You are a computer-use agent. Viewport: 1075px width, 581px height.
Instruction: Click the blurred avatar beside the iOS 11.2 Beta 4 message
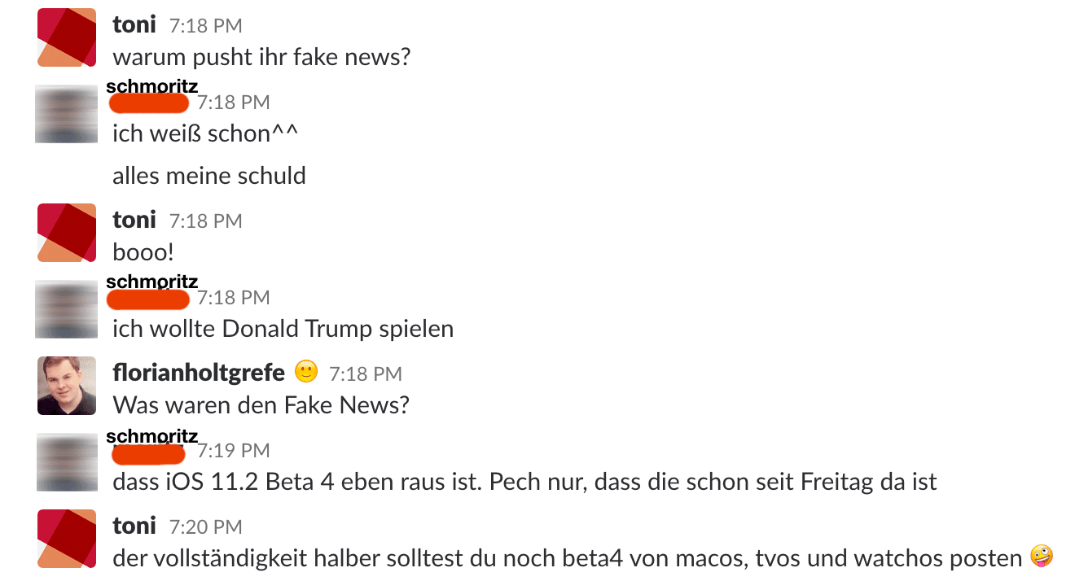tap(67, 461)
